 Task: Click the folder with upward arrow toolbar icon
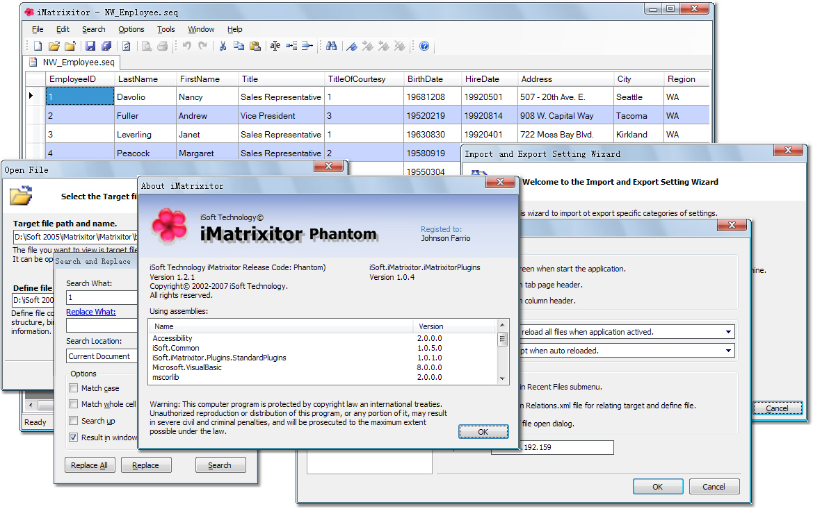[70, 46]
